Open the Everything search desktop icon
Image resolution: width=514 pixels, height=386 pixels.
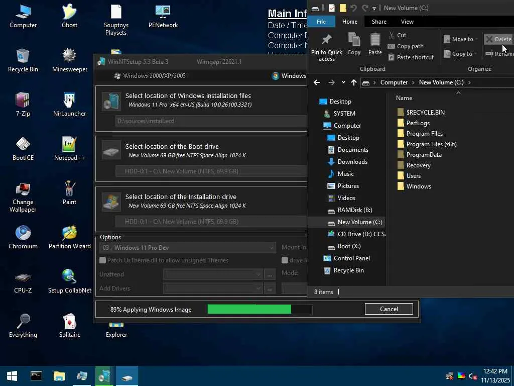23,326
